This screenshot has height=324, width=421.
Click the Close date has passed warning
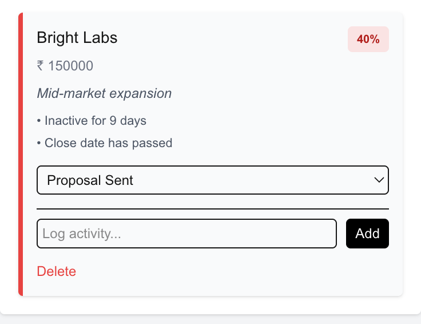tap(108, 143)
